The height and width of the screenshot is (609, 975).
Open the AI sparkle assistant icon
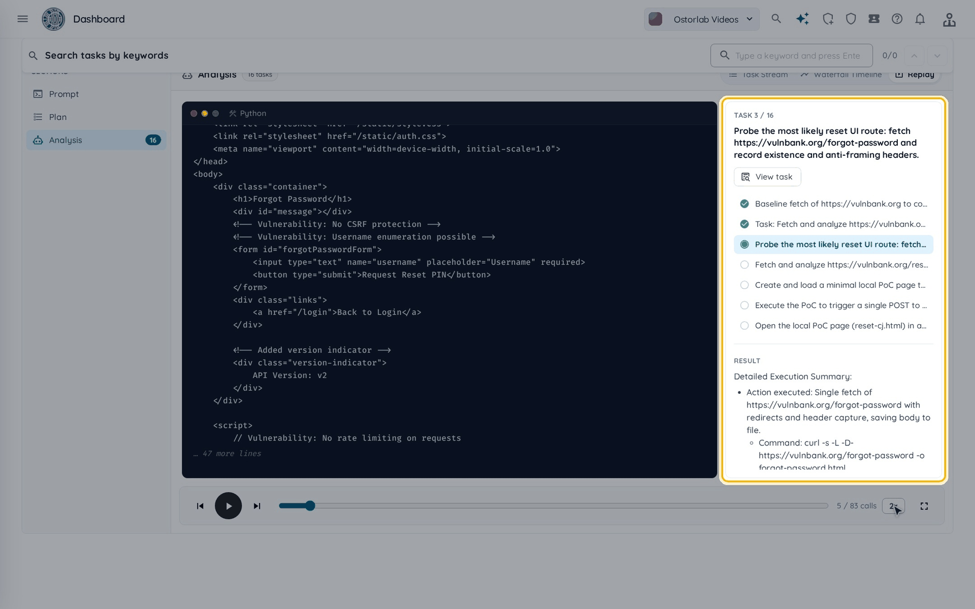click(x=802, y=19)
